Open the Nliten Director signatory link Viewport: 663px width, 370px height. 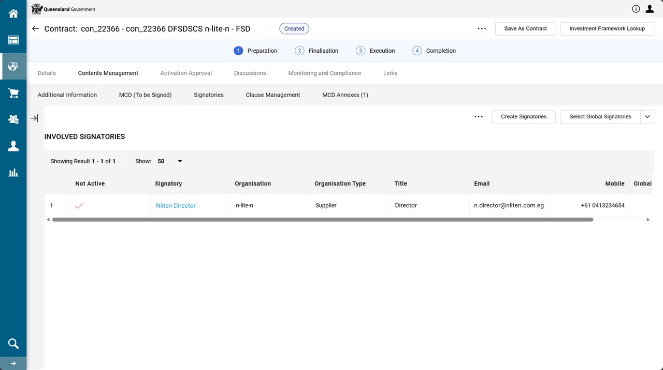click(x=176, y=206)
